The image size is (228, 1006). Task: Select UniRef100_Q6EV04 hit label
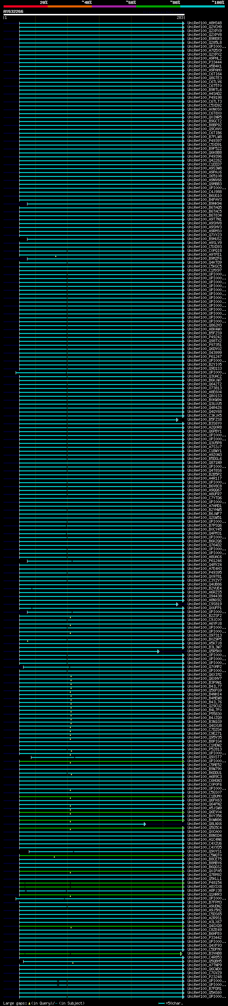click(204, 812)
